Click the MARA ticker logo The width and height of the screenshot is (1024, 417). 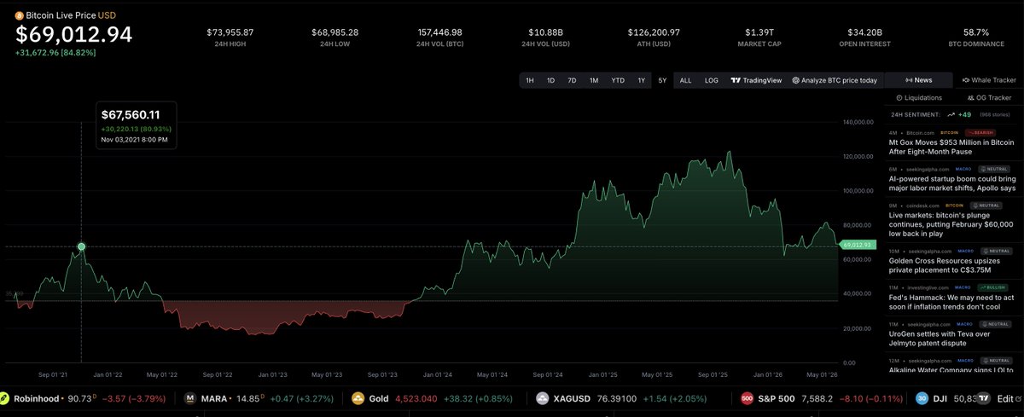190,398
